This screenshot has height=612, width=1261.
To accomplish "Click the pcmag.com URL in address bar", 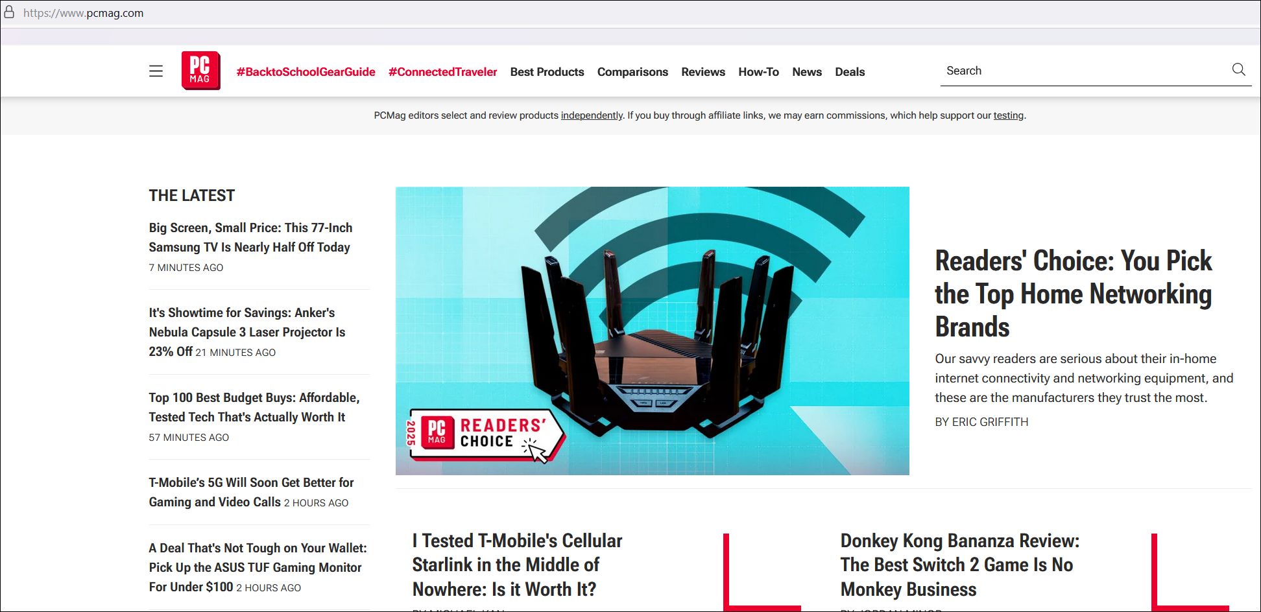I will pos(83,13).
